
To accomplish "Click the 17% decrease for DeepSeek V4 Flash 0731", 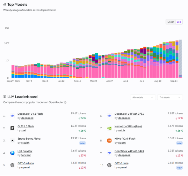I will tap(179, 118).
